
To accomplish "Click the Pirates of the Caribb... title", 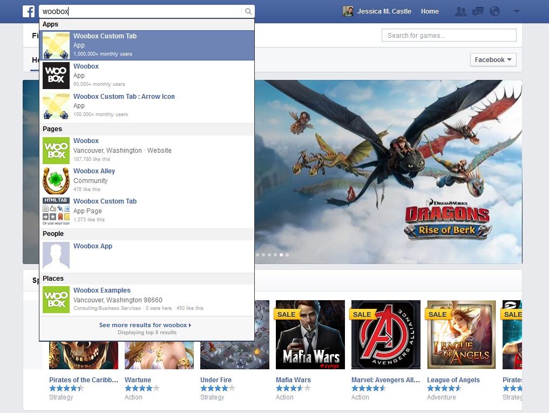I will coord(84,380).
